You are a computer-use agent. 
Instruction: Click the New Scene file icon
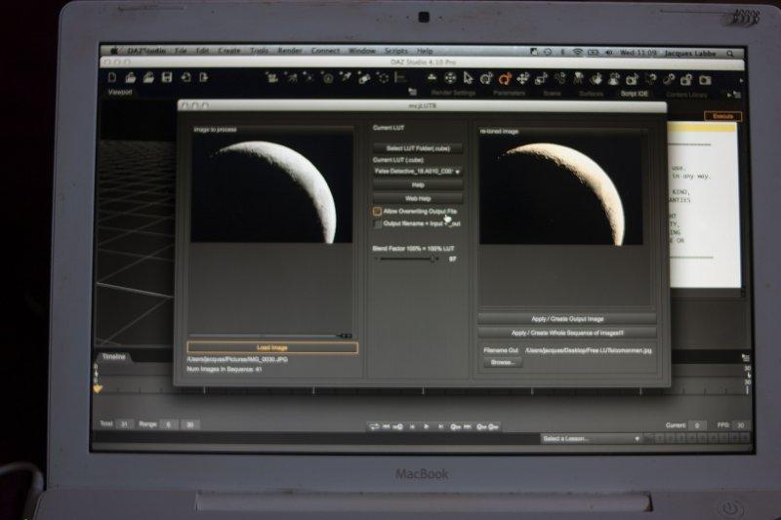(112, 78)
